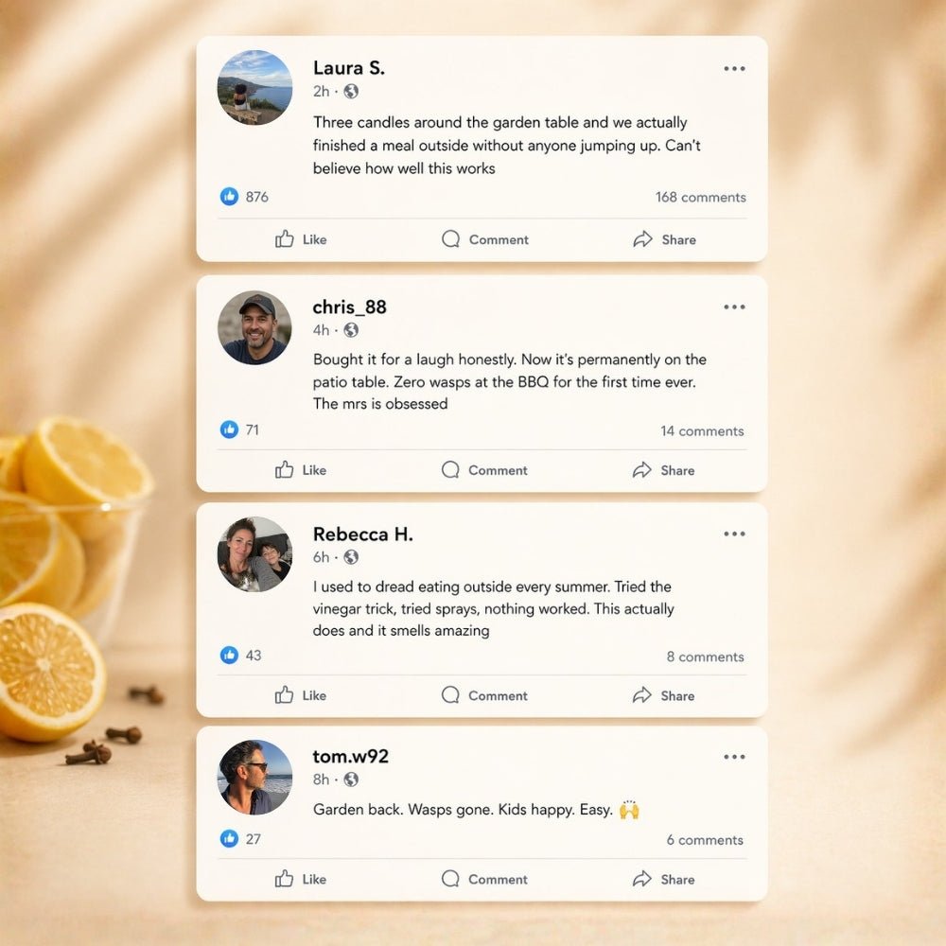Open tom.w92's profile name link
This screenshot has width=946, height=946.
click(x=351, y=756)
